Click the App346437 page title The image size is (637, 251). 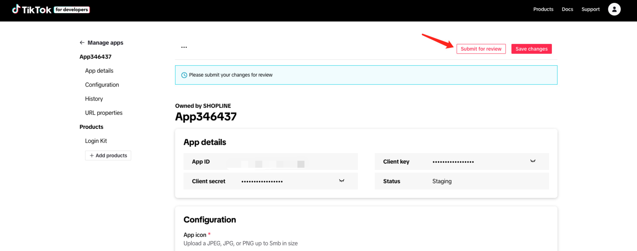[x=206, y=116]
